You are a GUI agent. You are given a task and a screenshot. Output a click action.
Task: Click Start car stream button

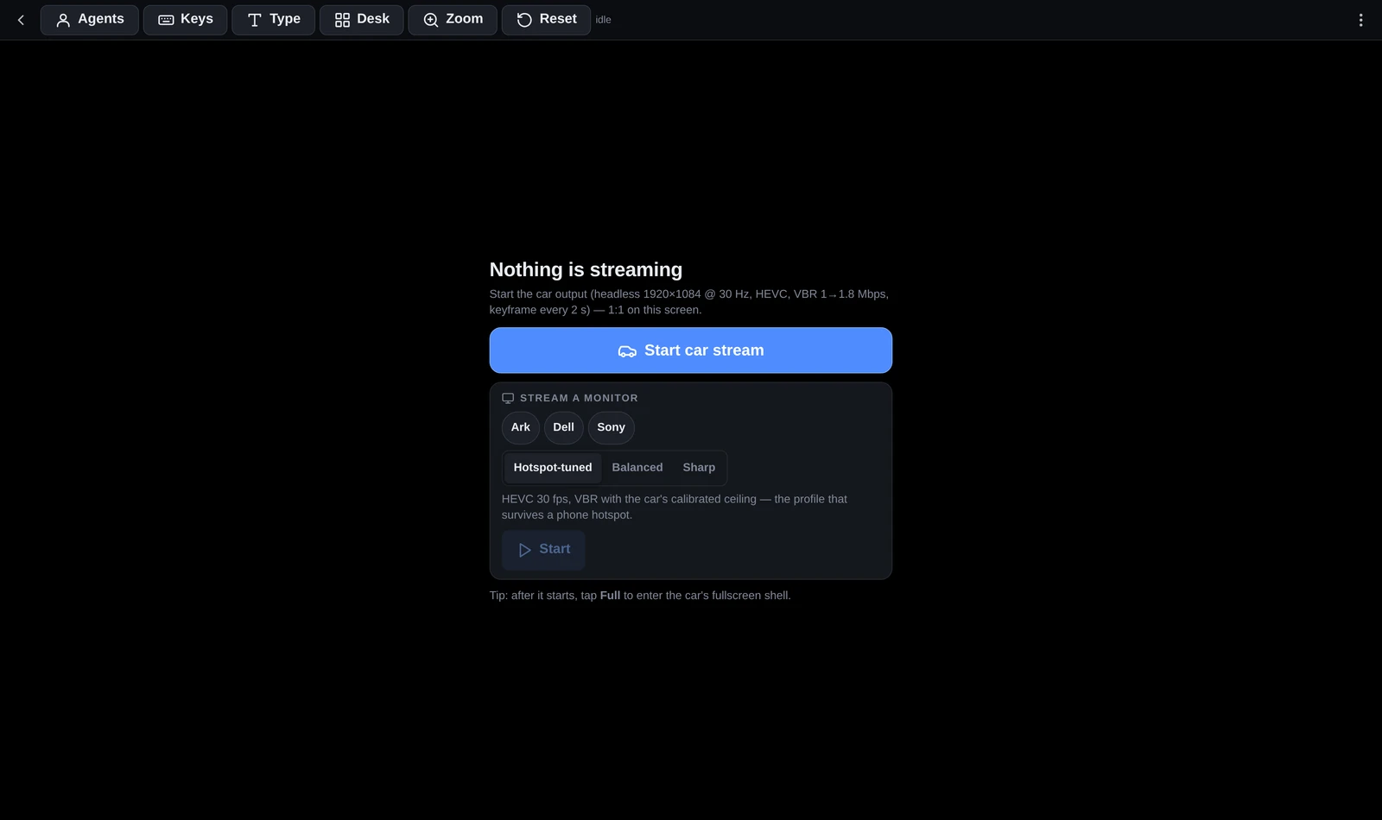click(x=691, y=350)
